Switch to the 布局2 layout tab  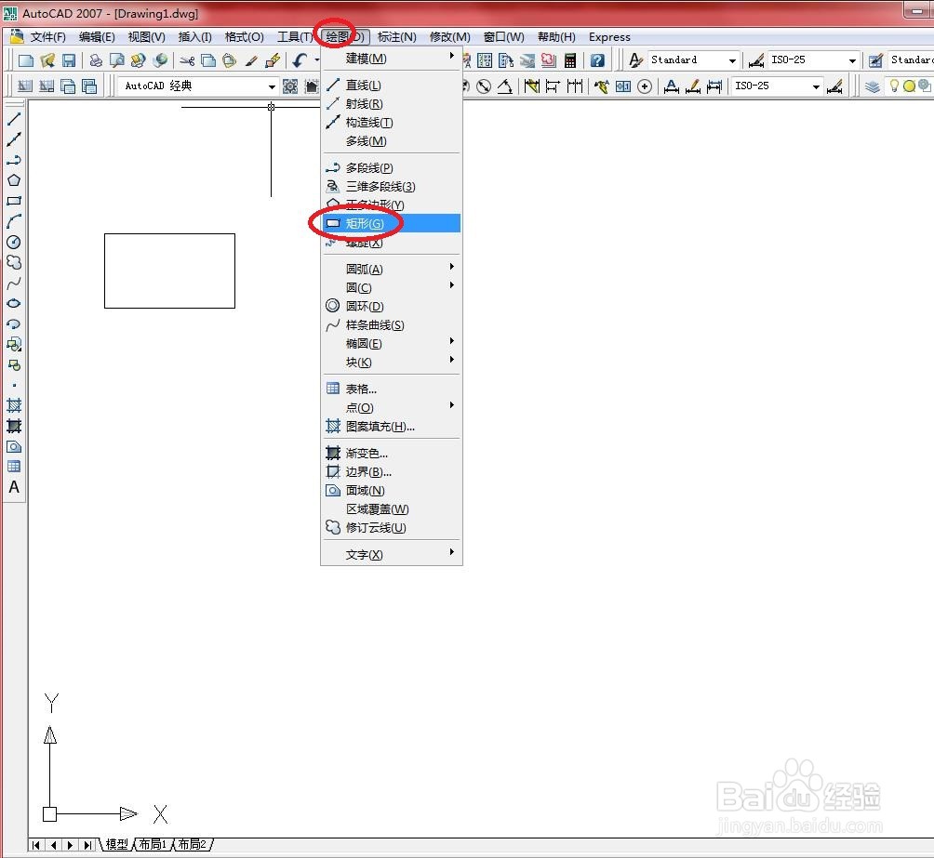click(192, 844)
